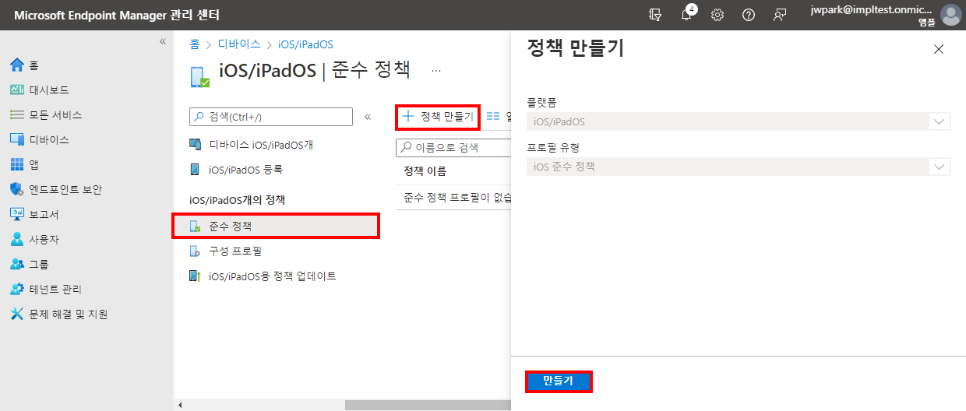The image size is (966, 411).
Task: Close the 정책 만들기 panel
Action: point(939,49)
